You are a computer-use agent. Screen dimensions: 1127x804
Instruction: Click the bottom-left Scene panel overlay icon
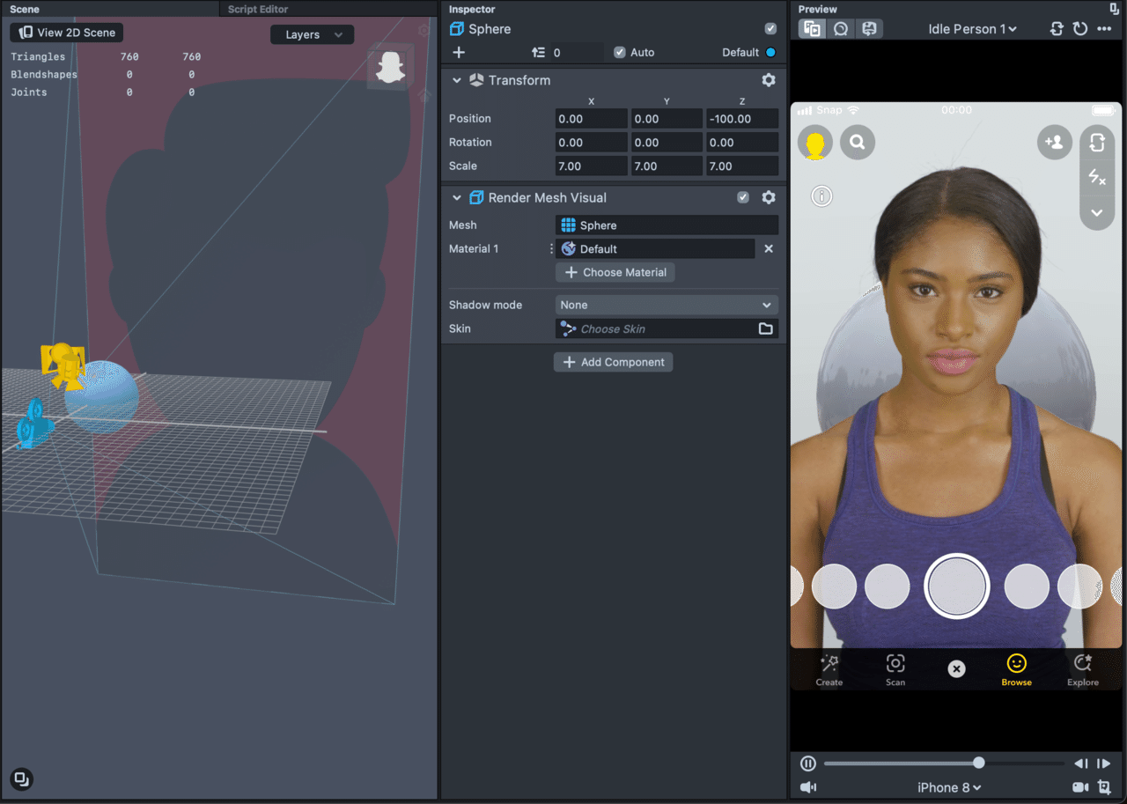(22, 778)
